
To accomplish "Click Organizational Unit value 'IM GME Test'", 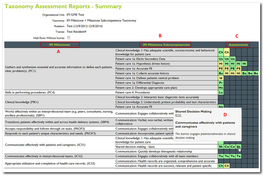I will pyautogui.click(x=76, y=15).
